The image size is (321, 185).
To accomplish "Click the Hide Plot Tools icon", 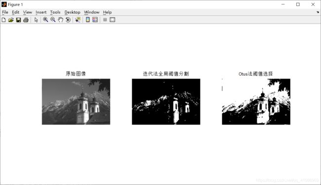I will point(105,20).
